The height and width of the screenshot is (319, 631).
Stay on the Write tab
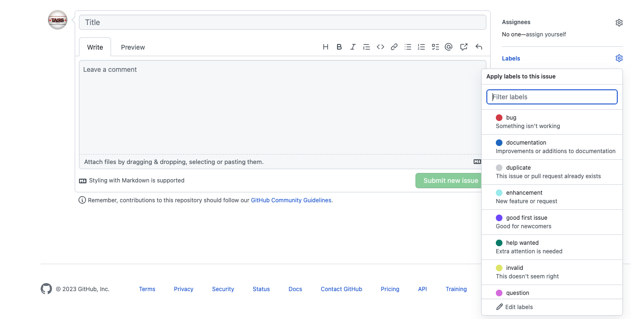pos(95,47)
